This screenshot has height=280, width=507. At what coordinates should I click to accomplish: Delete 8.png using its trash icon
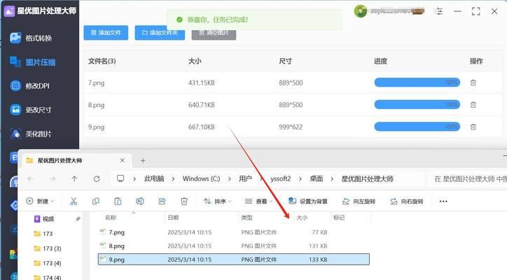(473, 105)
